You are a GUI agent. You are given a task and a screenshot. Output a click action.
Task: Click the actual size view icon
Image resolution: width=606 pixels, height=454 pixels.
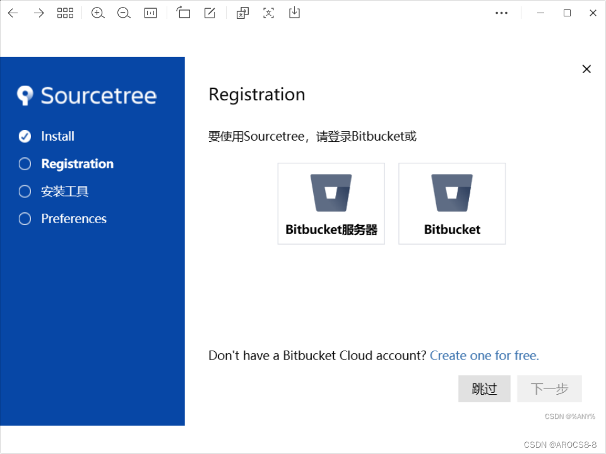[150, 13]
